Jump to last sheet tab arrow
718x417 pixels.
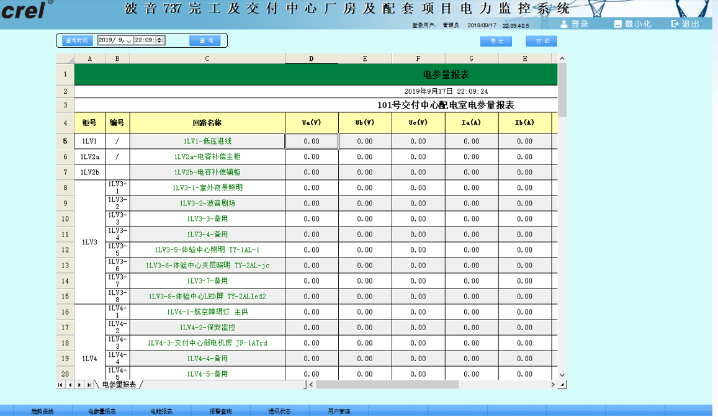89,385
